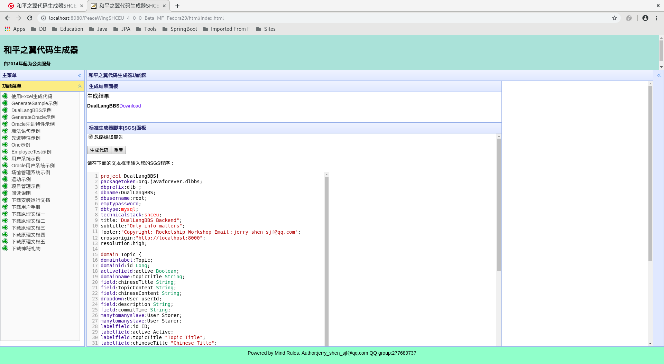Screen dimensions: 664x364
Task: Open 下载原理文档三 menu item
Action: pos(28,228)
